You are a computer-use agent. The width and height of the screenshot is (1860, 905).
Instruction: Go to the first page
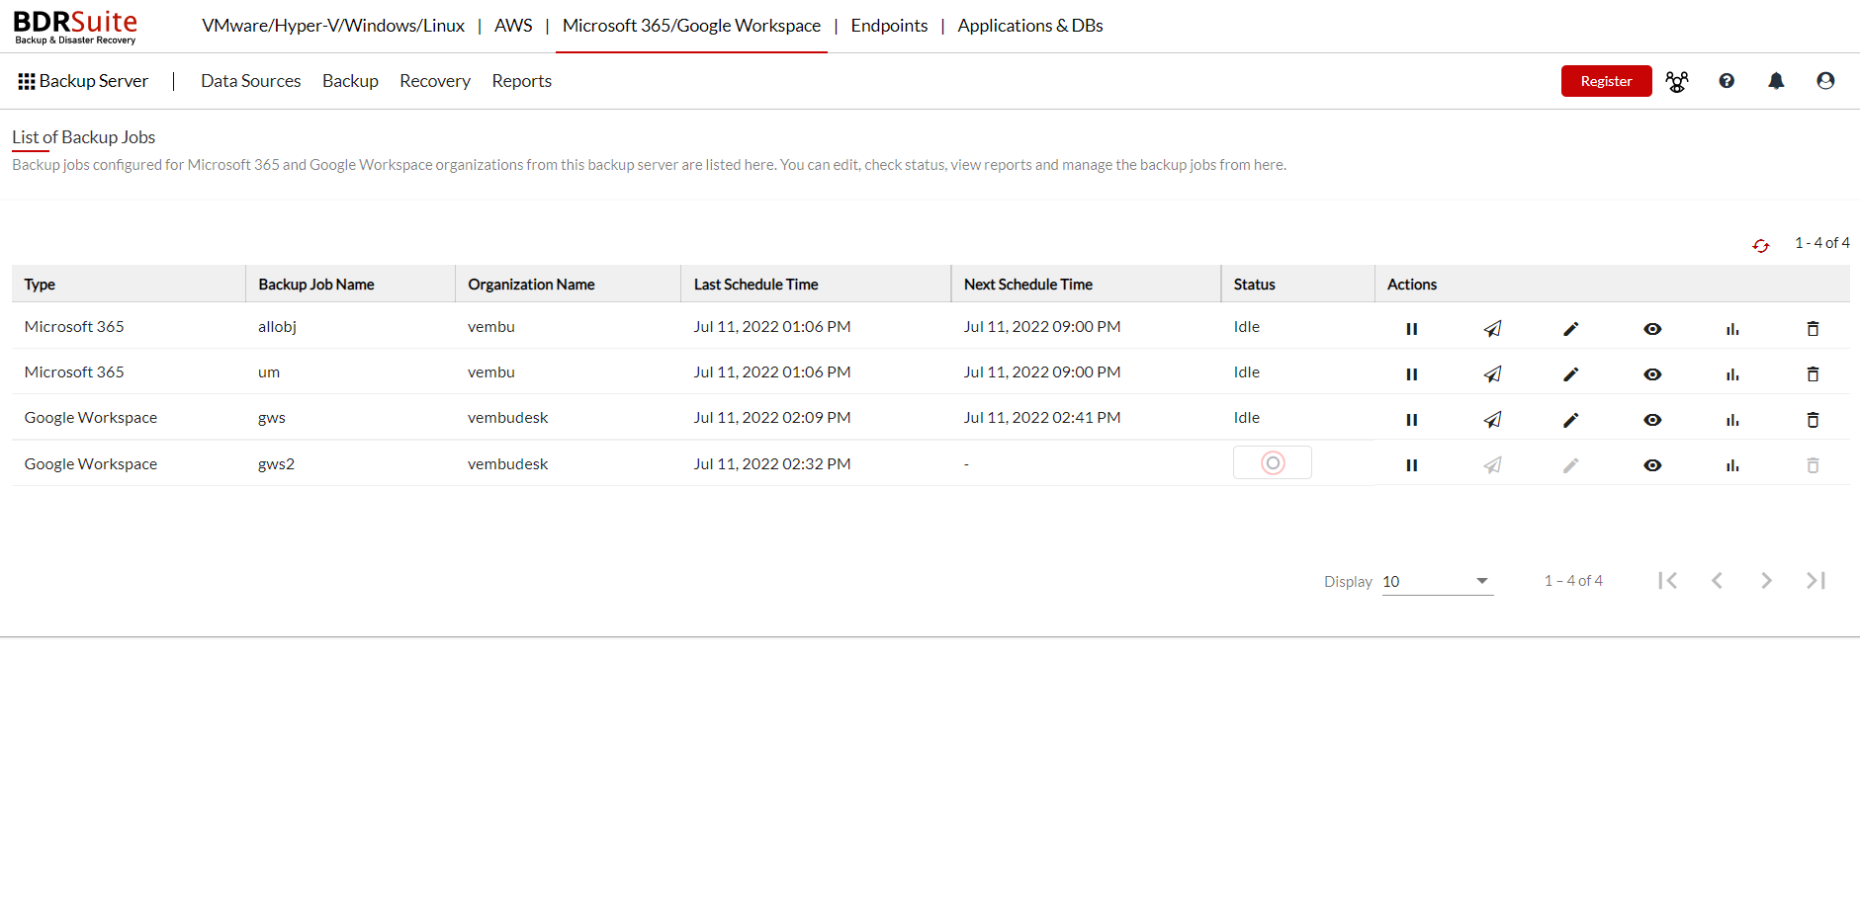click(1668, 581)
